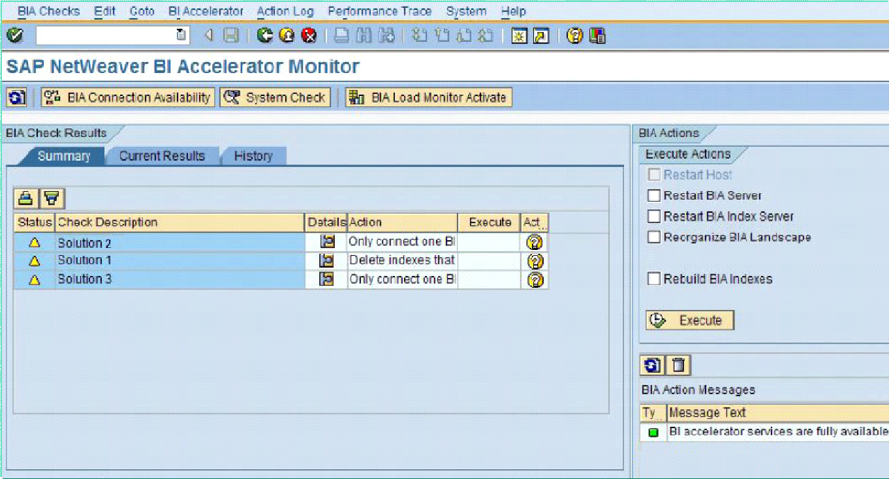Click the Execute column header

tap(489, 223)
